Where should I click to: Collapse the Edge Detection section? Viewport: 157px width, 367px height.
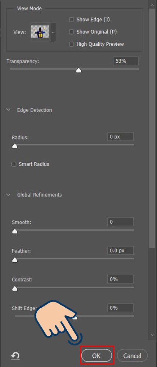click(x=8, y=110)
